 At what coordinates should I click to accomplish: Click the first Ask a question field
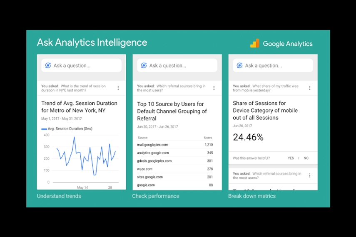coord(85,65)
